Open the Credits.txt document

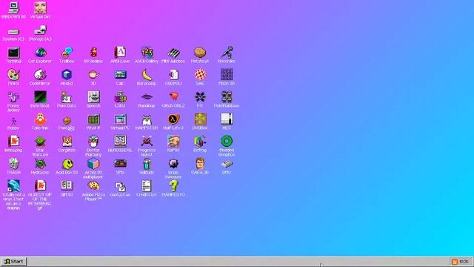pos(147,186)
